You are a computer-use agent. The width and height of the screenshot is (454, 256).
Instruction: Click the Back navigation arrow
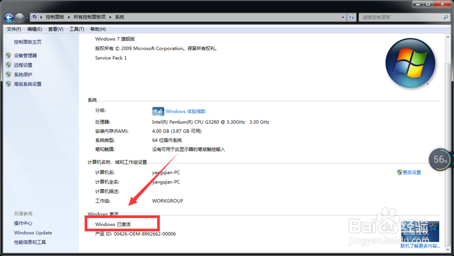tap(9, 17)
